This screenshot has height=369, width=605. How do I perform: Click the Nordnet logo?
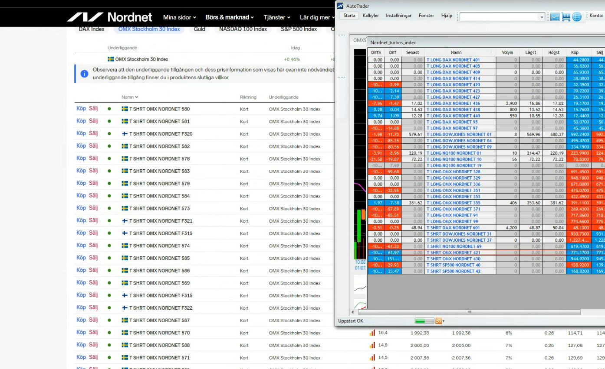(x=109, y=17)
